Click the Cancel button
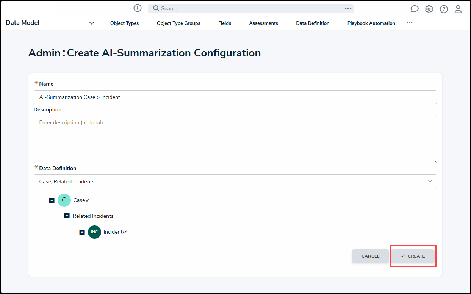Screen dimensions: 471x294 coord(370,256)
